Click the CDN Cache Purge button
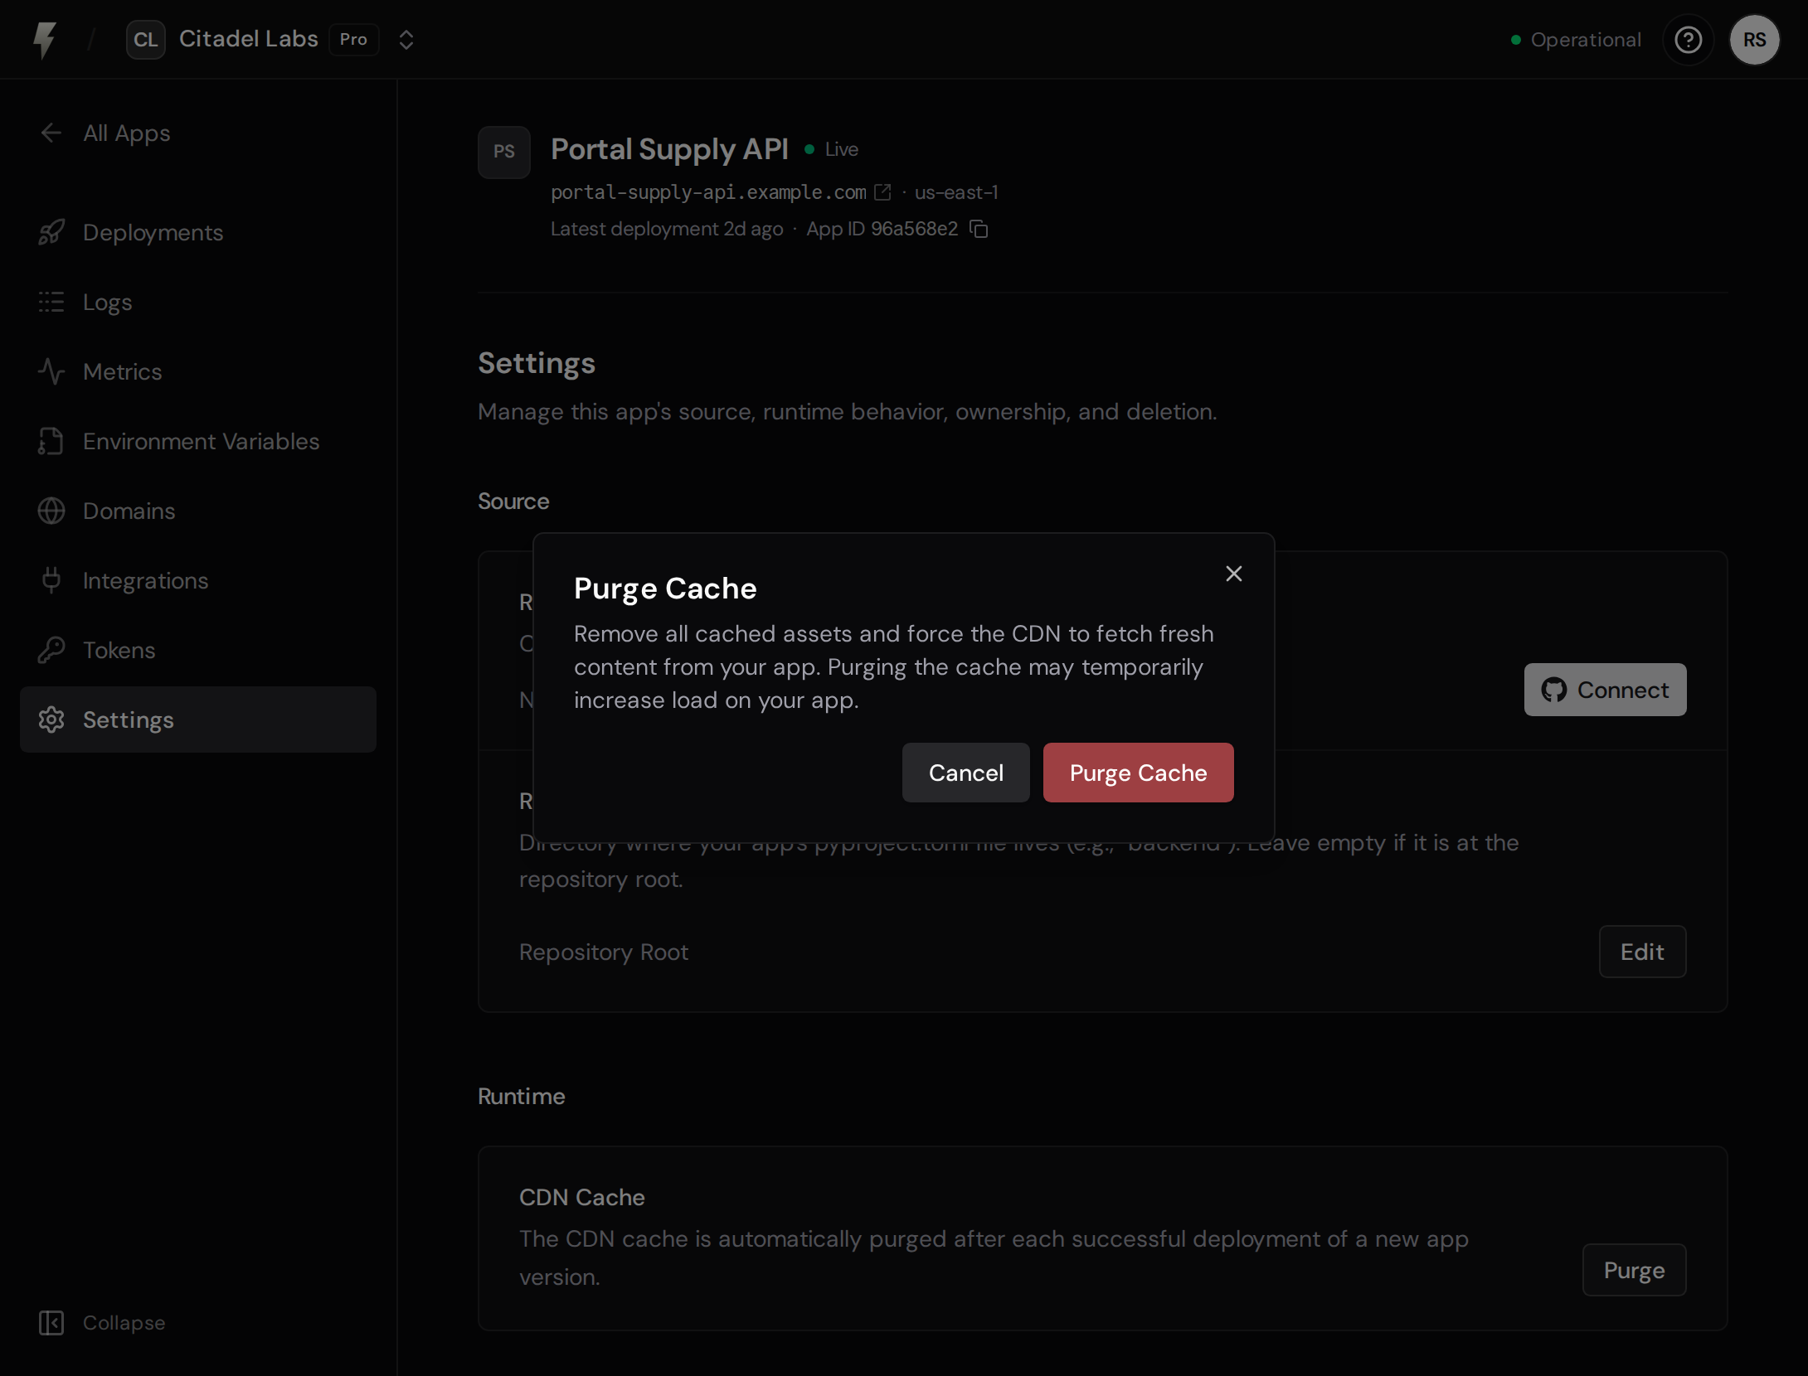1808x1376 pixels. [x=1635, y=1270]
